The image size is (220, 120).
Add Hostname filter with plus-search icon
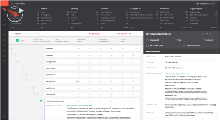(x=161, y=27)
